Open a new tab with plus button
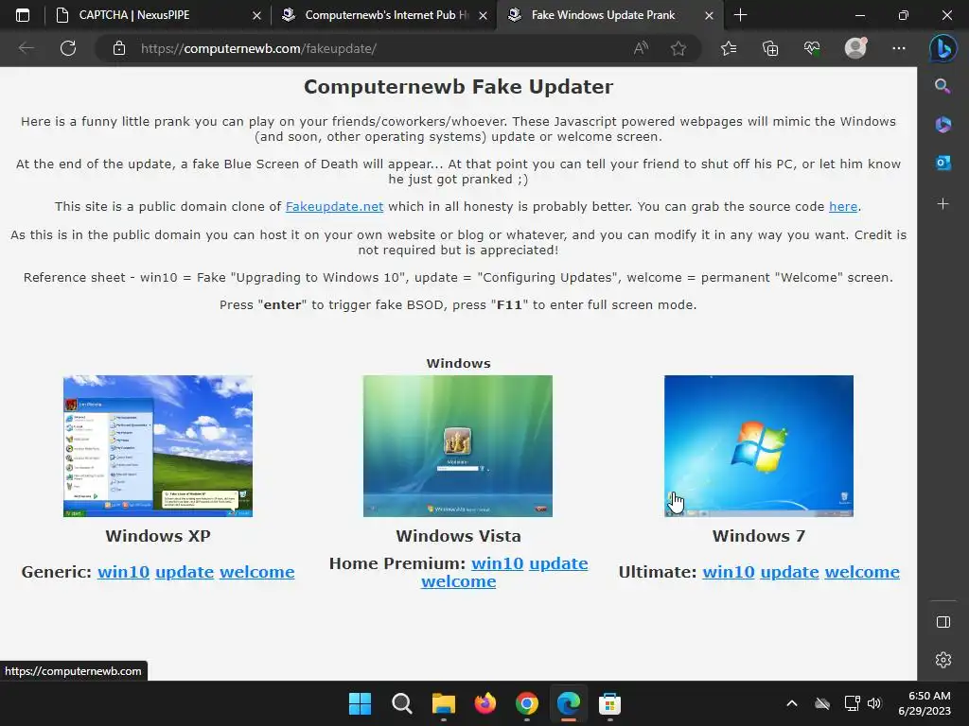This screenshot has width=969, height=726. [x=740, y=15]
